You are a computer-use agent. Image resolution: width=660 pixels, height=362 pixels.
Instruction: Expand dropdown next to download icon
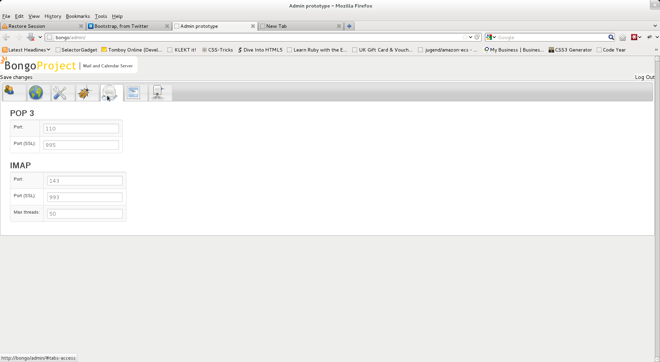click(40, 37)
